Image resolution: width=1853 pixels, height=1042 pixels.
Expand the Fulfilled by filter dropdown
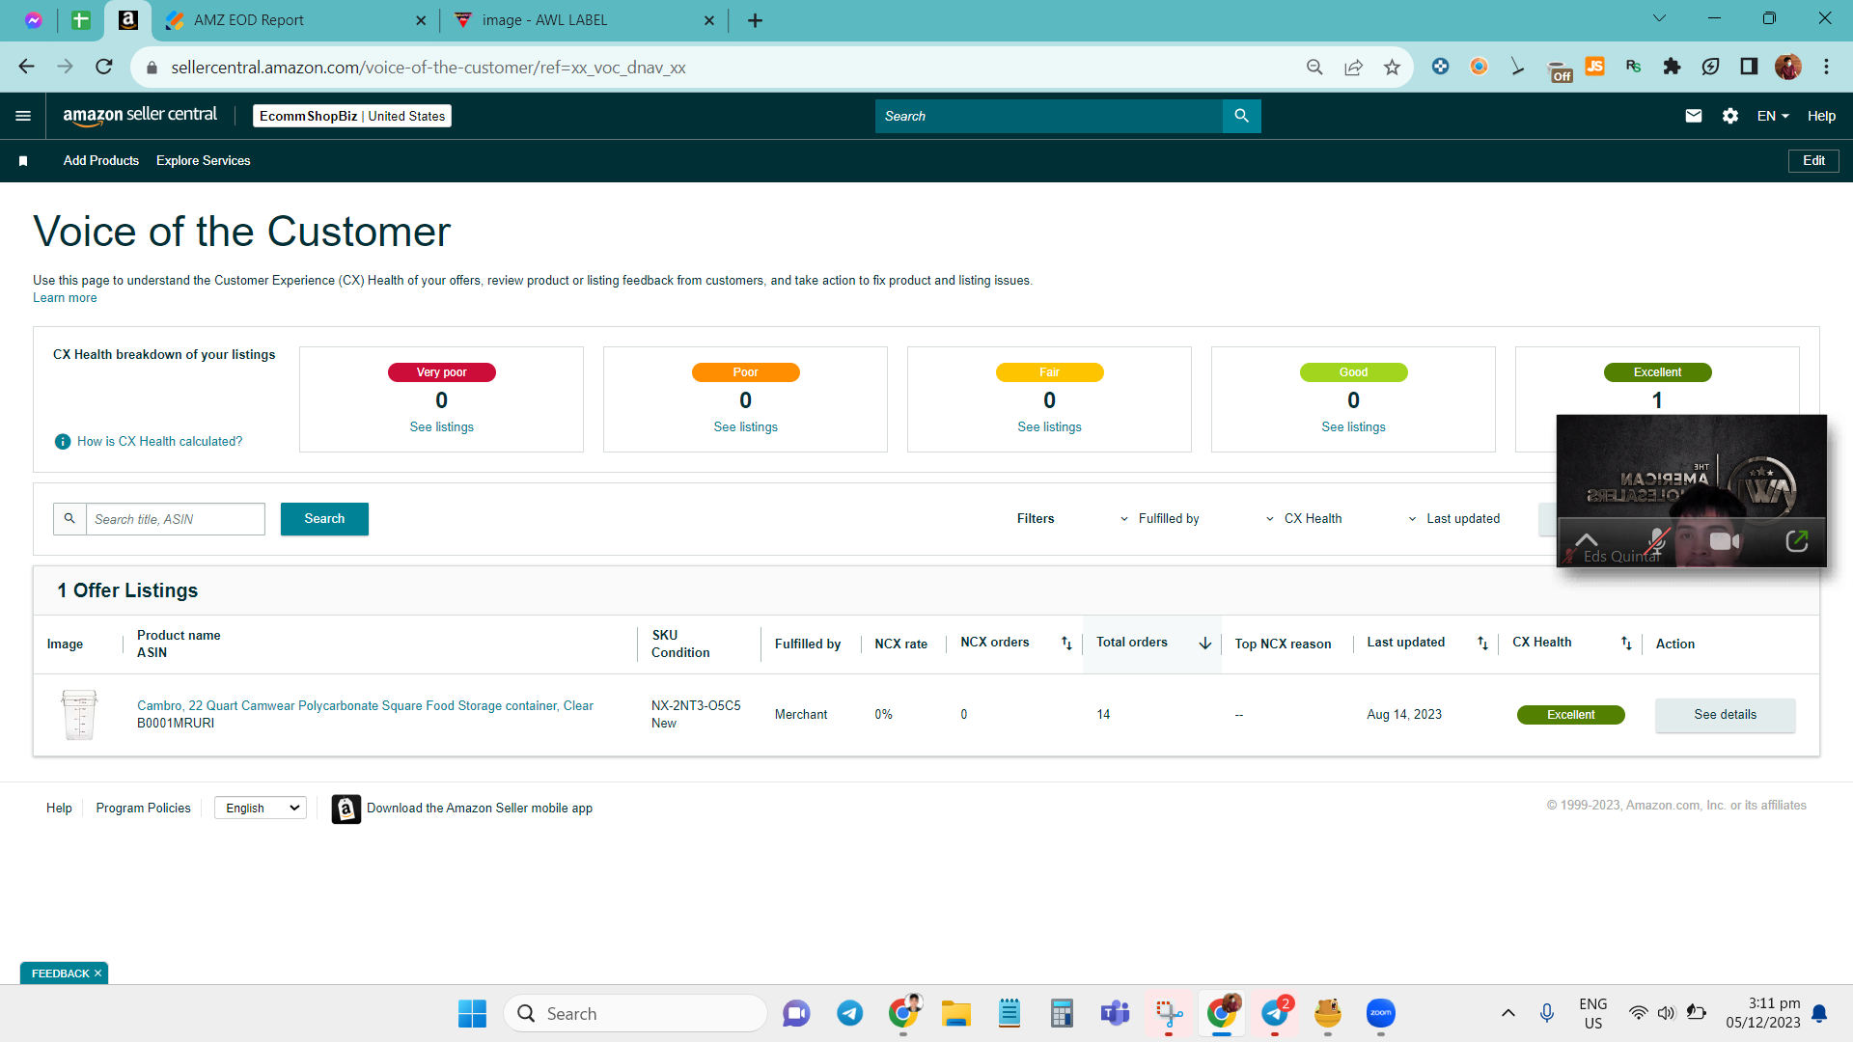tap(1159, 519)
